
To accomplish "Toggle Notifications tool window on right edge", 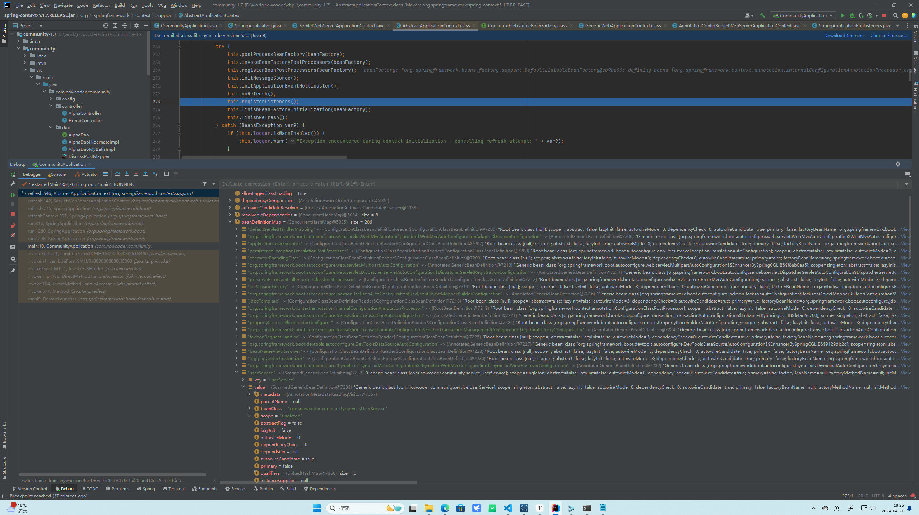I will pyautogui.click(x=915, y=97).
